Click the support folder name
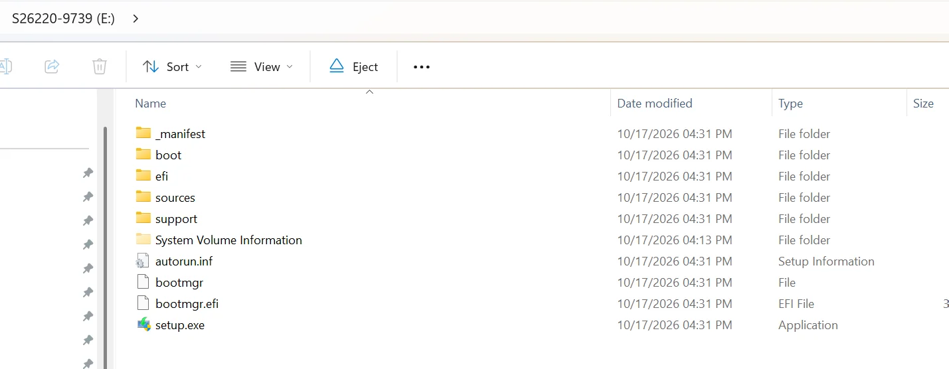949x369 pixels. (x=177, y=219)
